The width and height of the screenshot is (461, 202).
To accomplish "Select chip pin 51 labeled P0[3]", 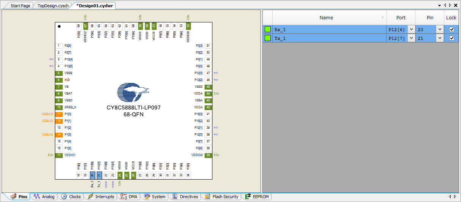I will 208,46.
